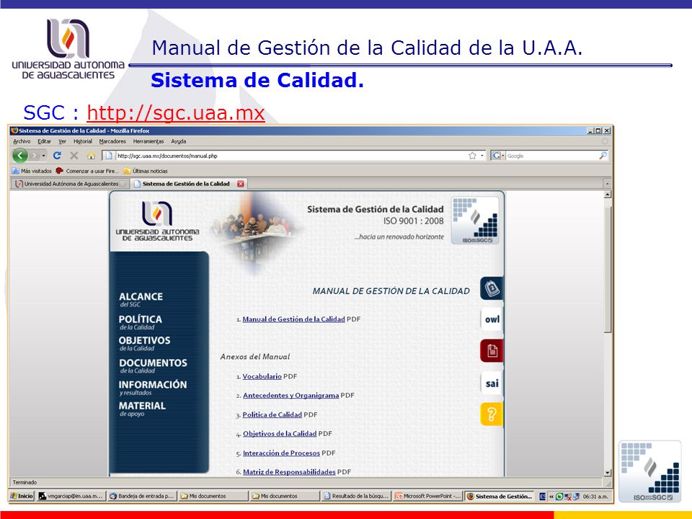Click the ES language indicator in tray
Screen dimensions: 692x519
(x=542, y=497)
